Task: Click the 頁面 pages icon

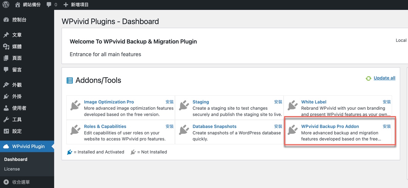Action: tap(6, 58)
